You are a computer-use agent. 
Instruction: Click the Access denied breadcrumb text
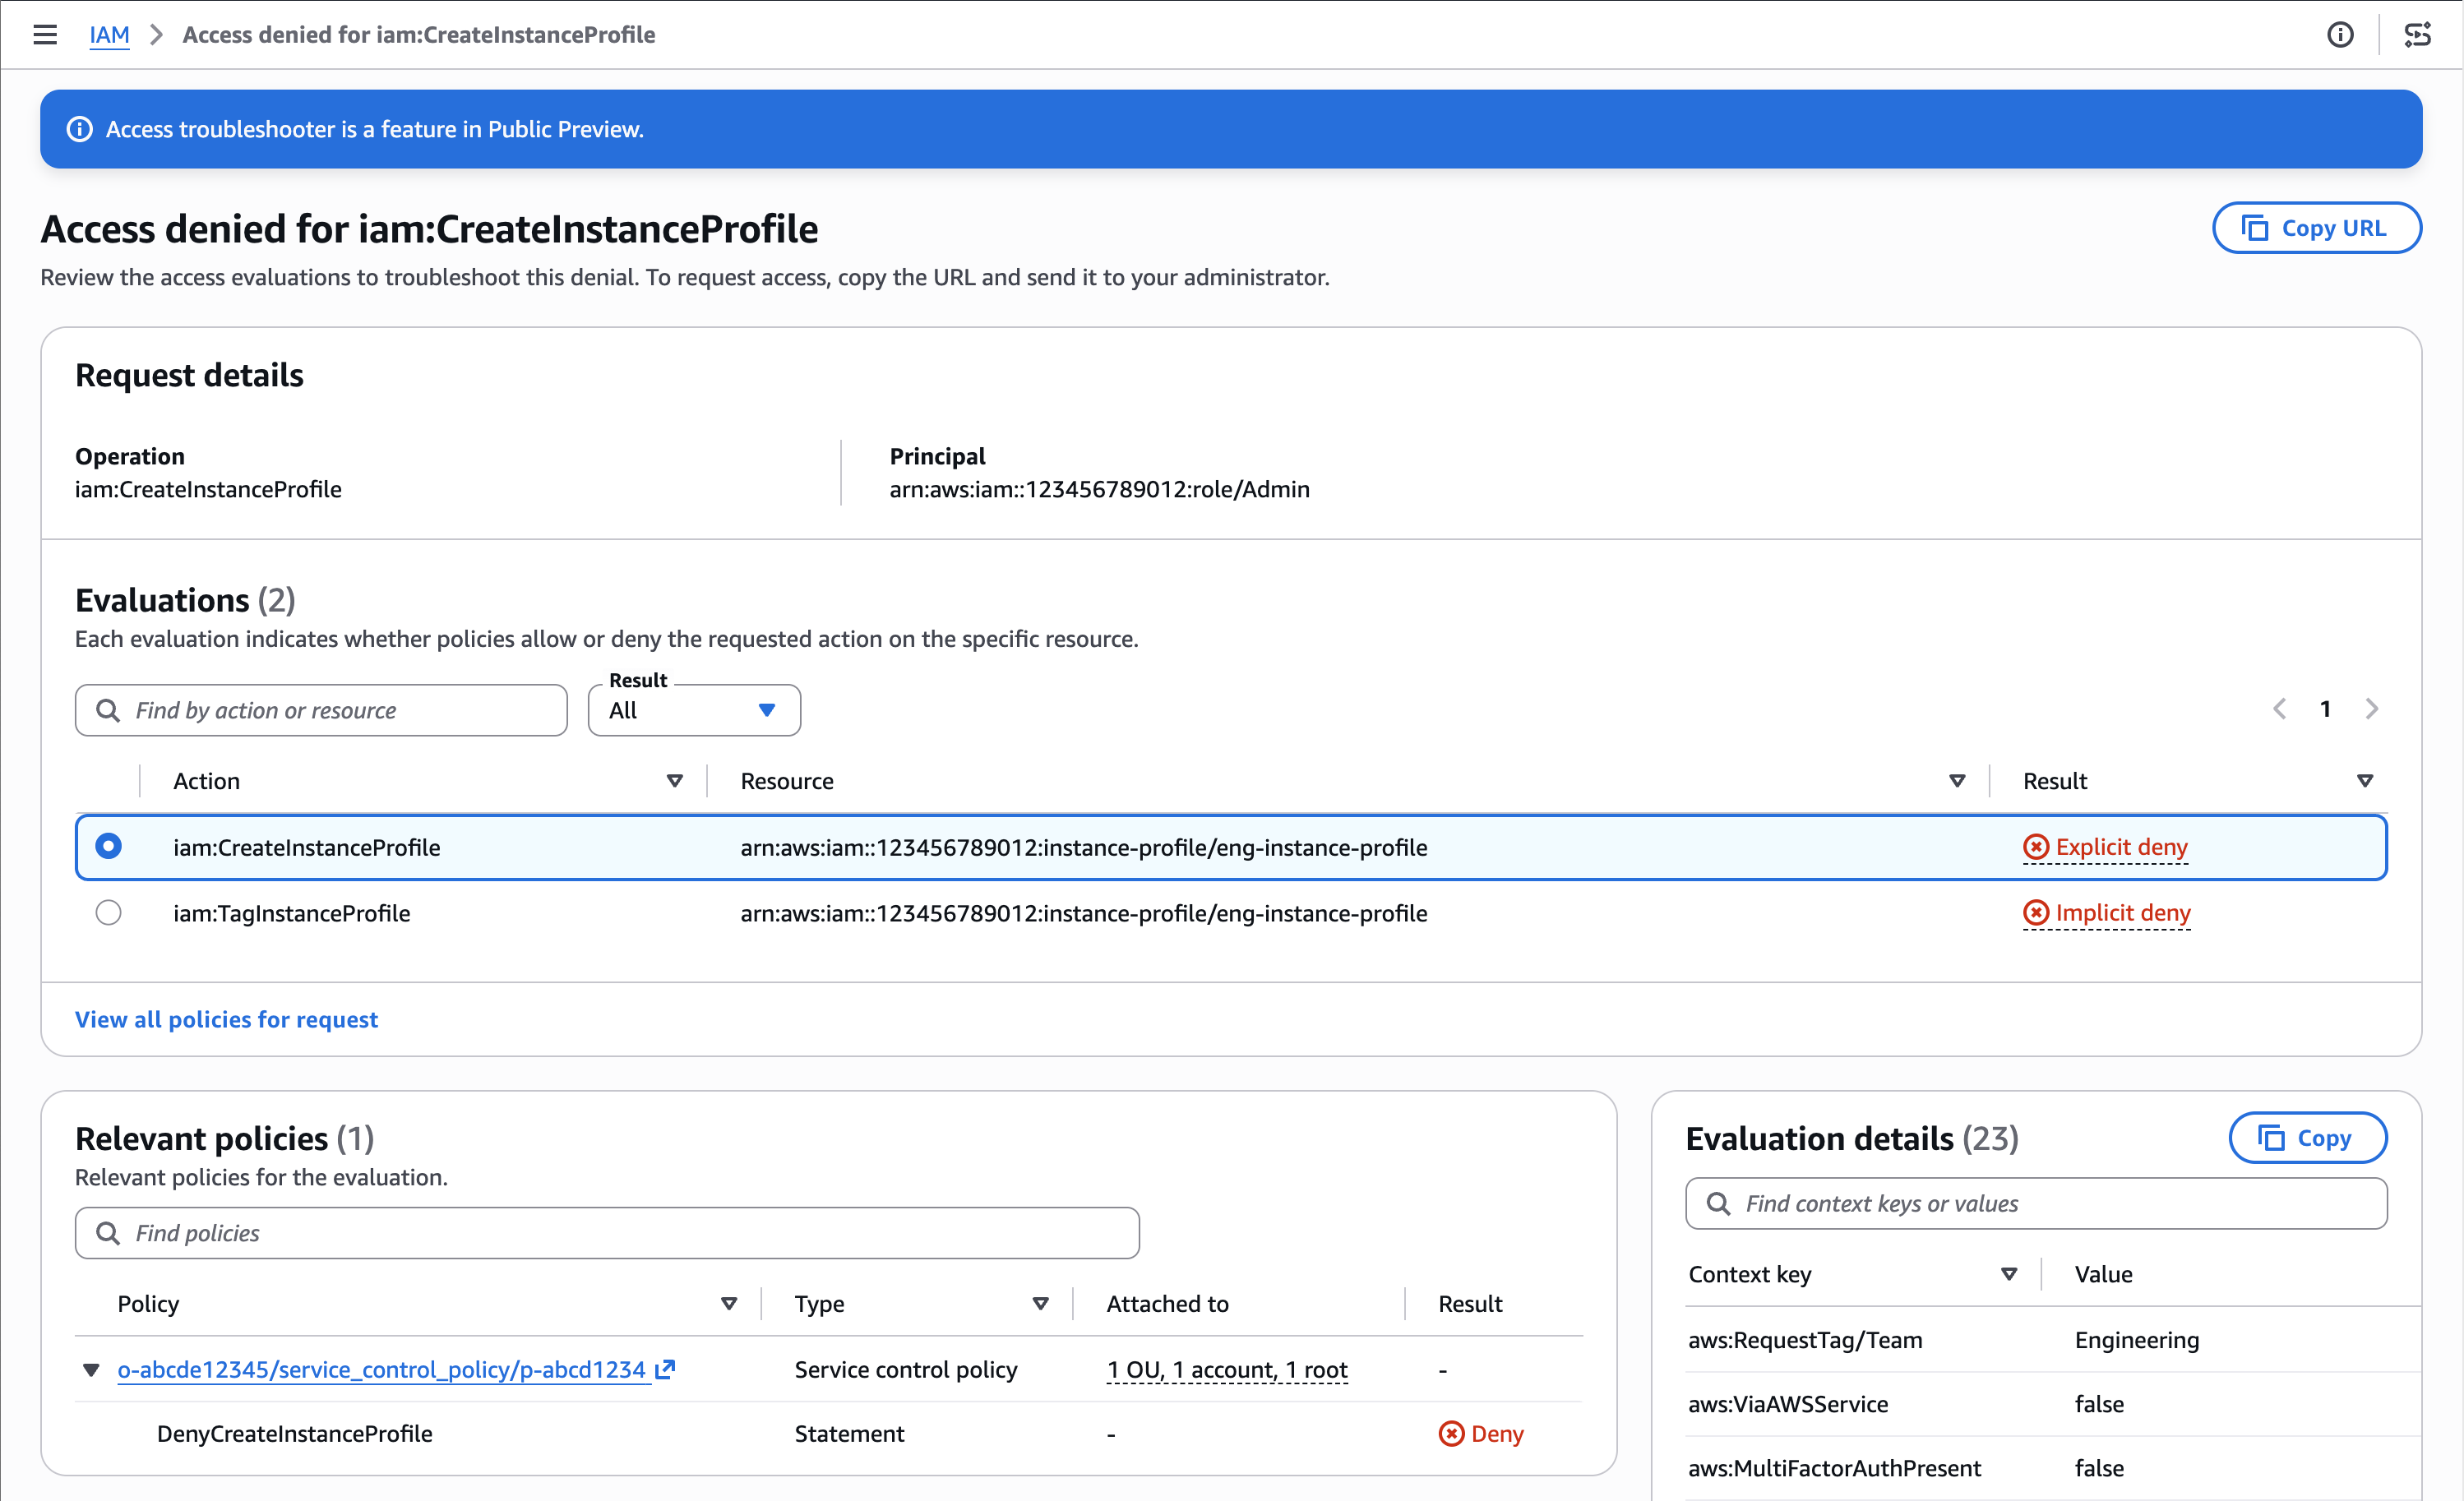tap(418, 35)
